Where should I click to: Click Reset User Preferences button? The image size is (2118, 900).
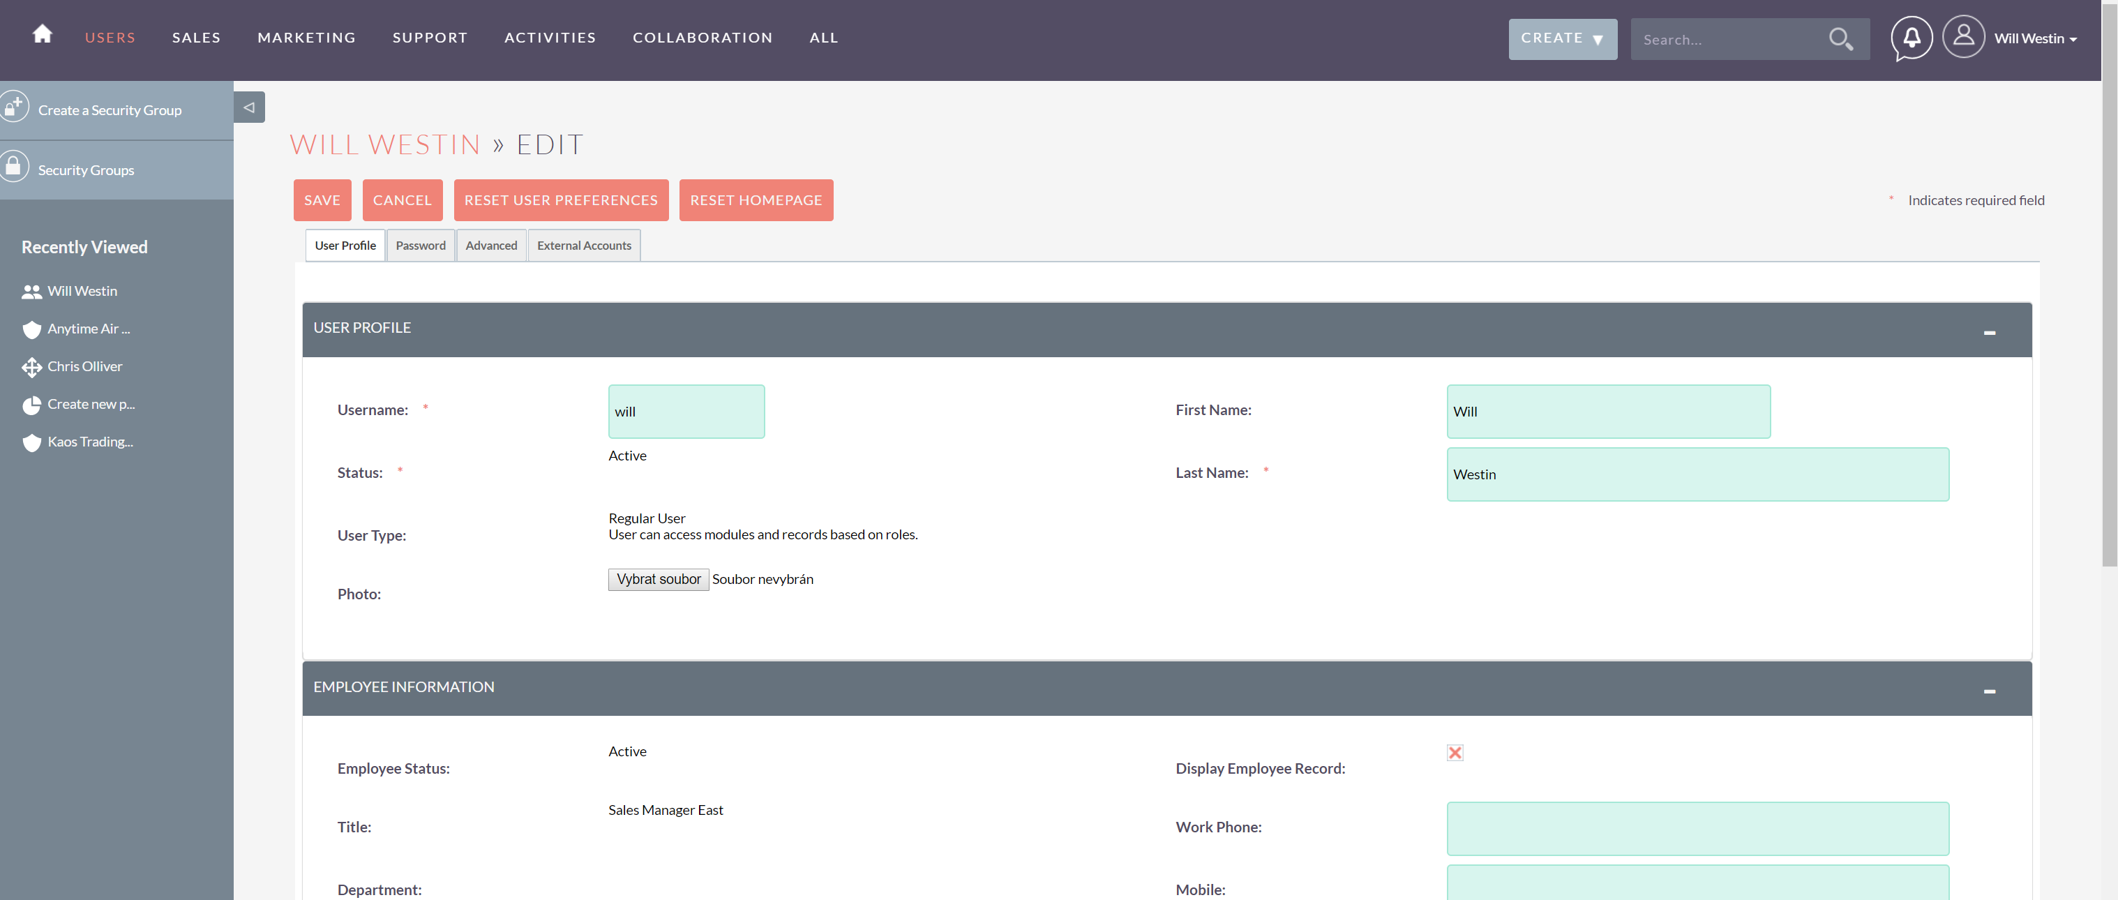(561, 200)
